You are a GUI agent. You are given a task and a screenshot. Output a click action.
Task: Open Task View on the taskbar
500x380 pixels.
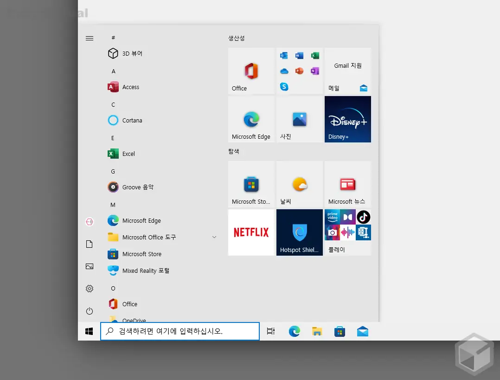click(x=271, y=331)
